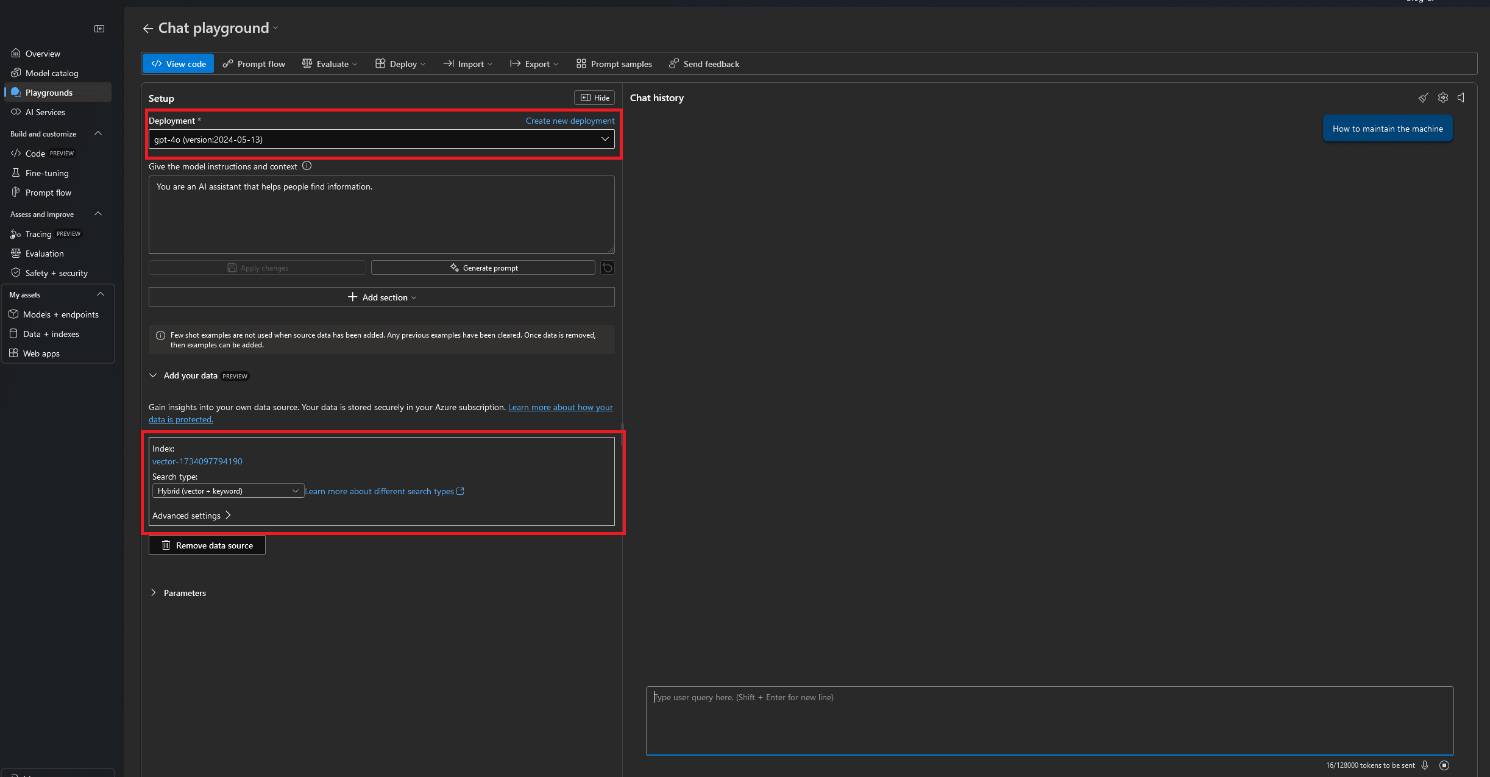This screenshot has width=1490, height=777.
Task: Expand the Add your data section
Action: pyautogui.click(x=153, y=375)
